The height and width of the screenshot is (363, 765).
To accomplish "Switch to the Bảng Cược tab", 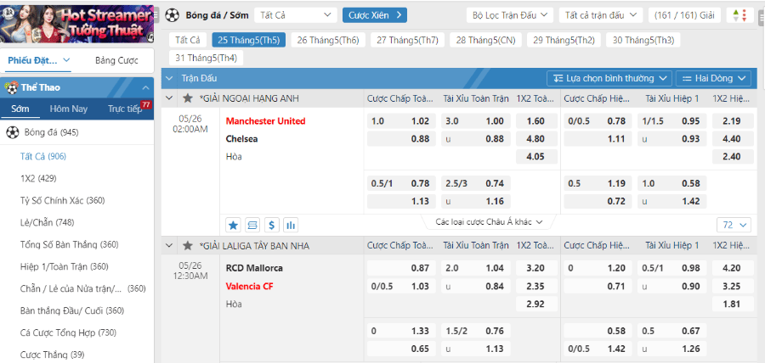I will pyautogui.click(x=116, y=61).
